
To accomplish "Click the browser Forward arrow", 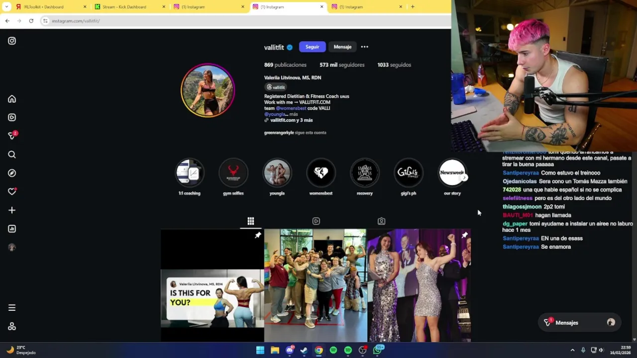I will click(19, 21).
